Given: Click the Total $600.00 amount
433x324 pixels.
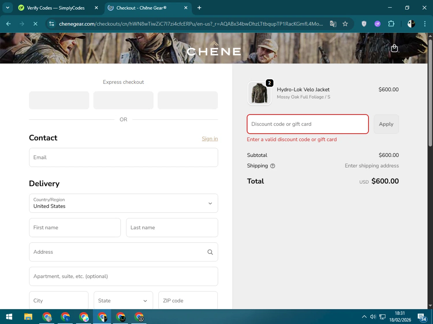Looking at the screenshot, I should [x=385, y=181].
